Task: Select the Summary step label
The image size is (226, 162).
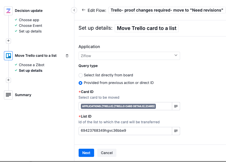Action: (23, 95)
